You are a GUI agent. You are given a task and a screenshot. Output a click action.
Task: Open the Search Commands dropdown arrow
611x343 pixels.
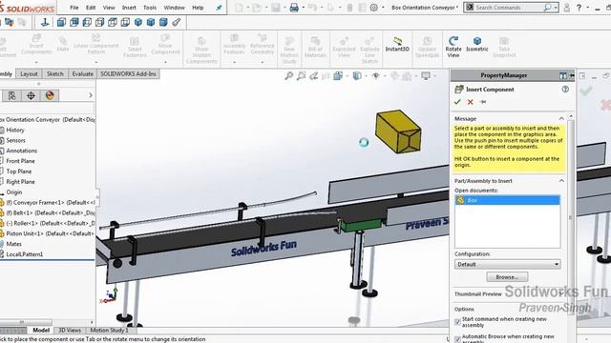pyautogui.click(x=556, y=8)
